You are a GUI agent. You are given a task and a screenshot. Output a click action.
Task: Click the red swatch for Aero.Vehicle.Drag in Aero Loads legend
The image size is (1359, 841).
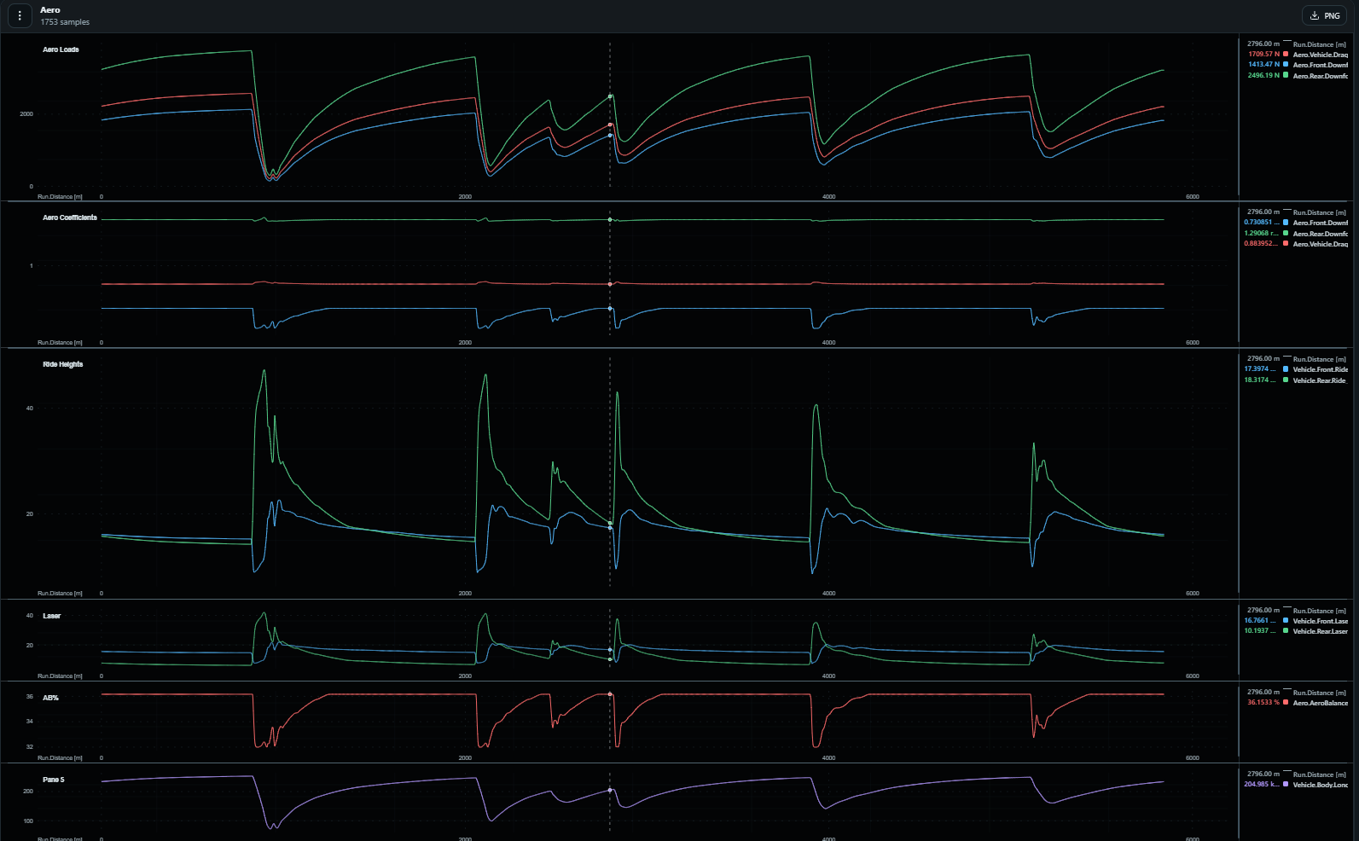[x=1286, y=55]
